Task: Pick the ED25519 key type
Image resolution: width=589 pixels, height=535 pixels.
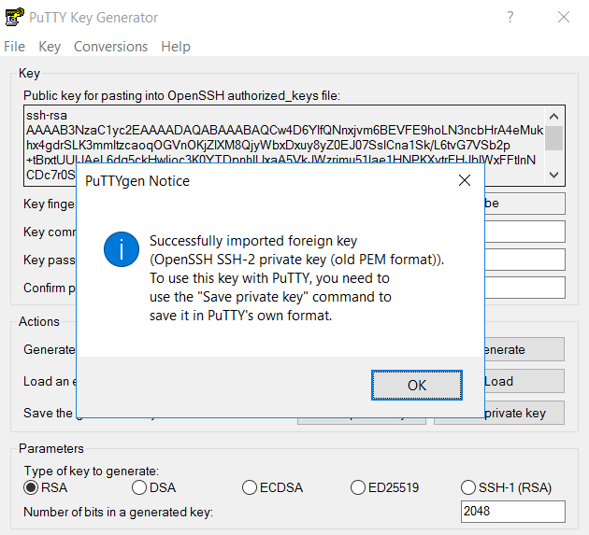Action: (358, 487)
